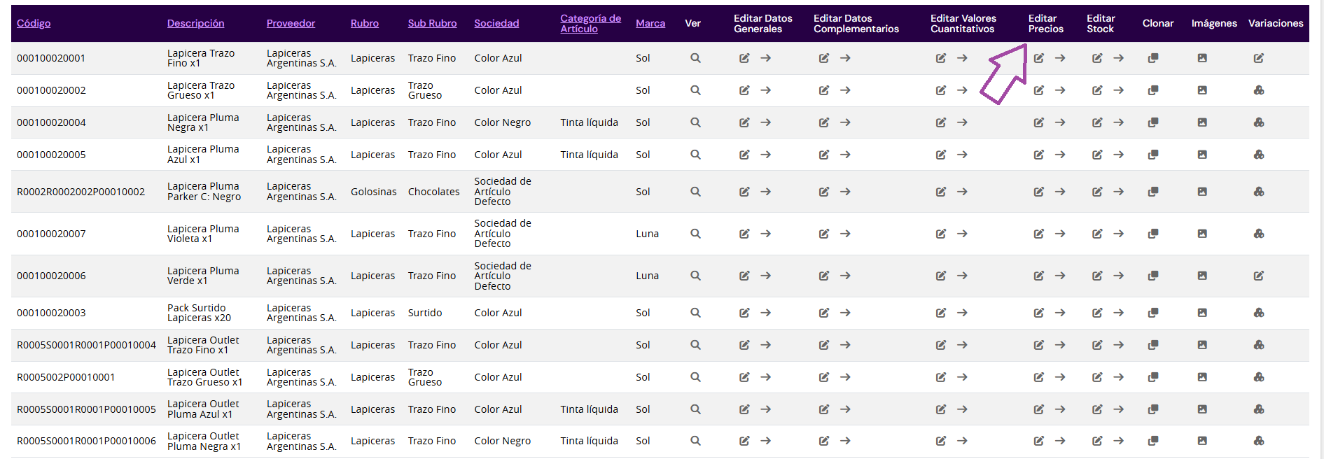Edit prices arrow for 000100020002
The image size is (1324, 459).
1061,90
